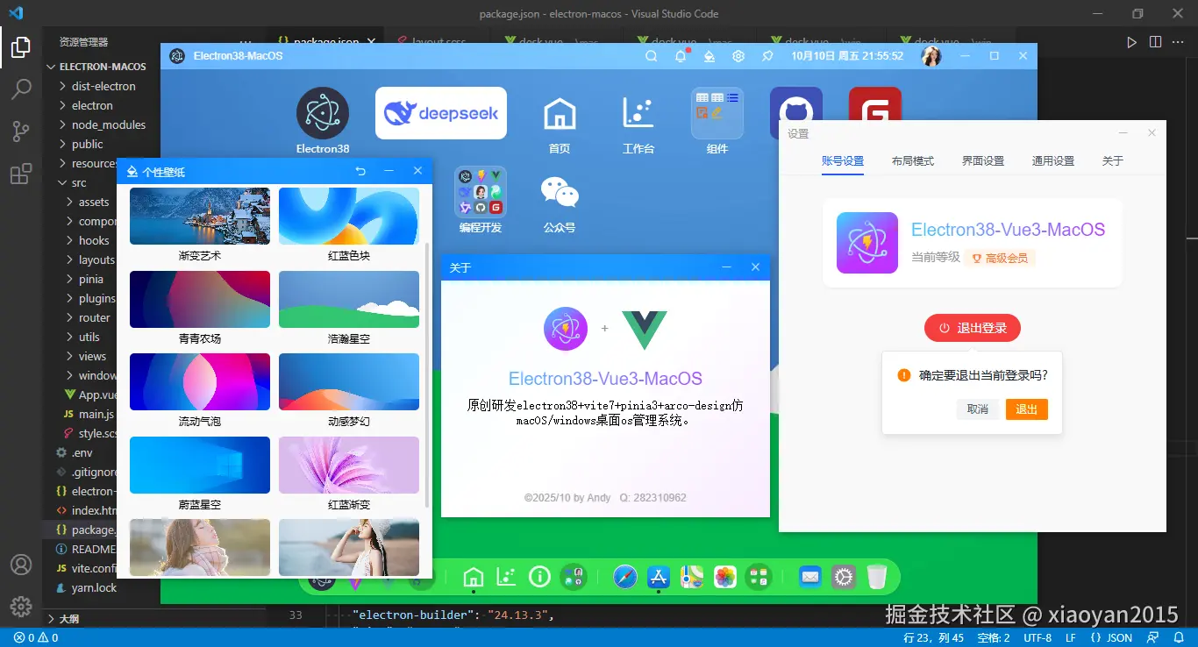Viewport: 1198px width, 647px height.
Task: Click the trash icon in the dock
Action: [877, 577]
